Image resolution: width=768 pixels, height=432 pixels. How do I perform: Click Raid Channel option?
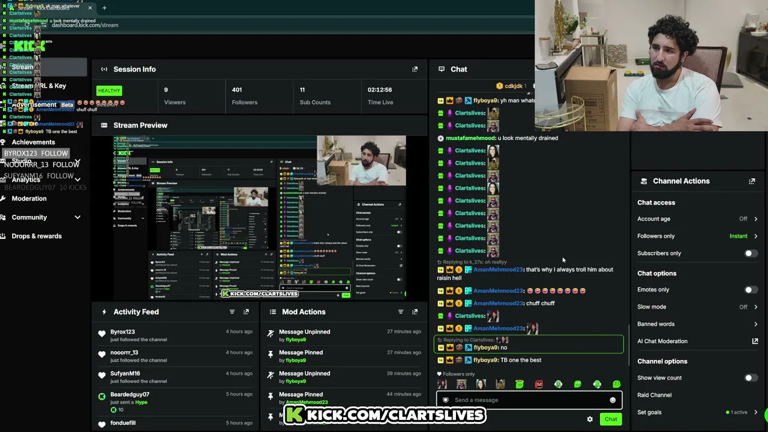(655, 395)
